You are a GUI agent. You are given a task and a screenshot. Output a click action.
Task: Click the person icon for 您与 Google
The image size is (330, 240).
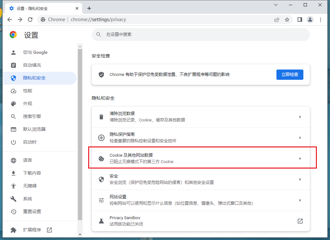pyautogui.click(x=13, y=52)
